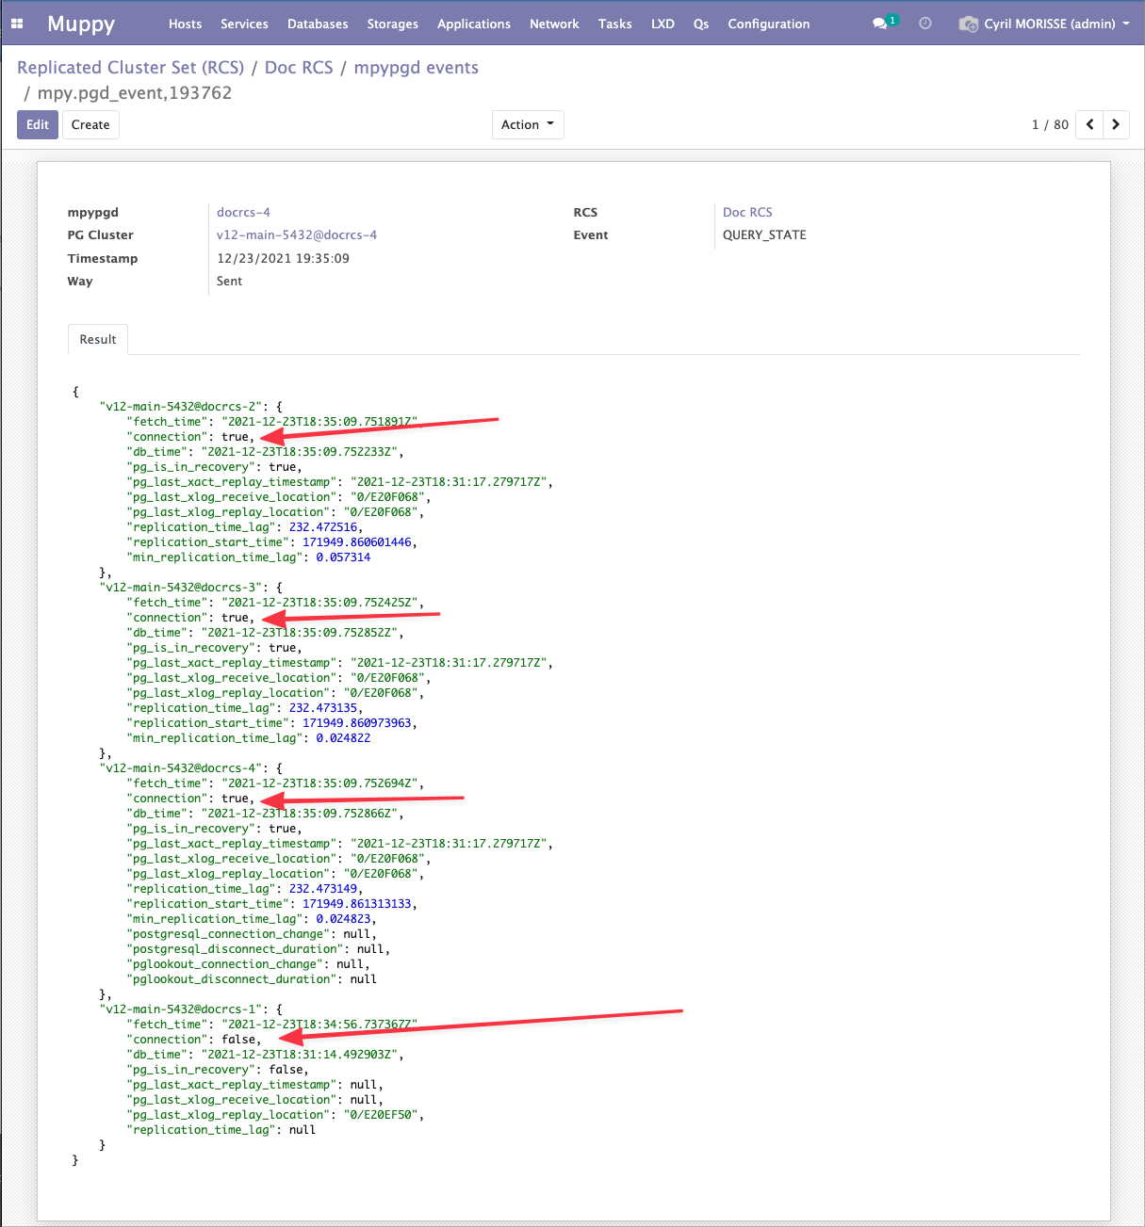Screen dimensions: 1145x1227
Task: Click the "v12-main-5432@docrcs-1" JSON key
Action: click(181, 1009)
